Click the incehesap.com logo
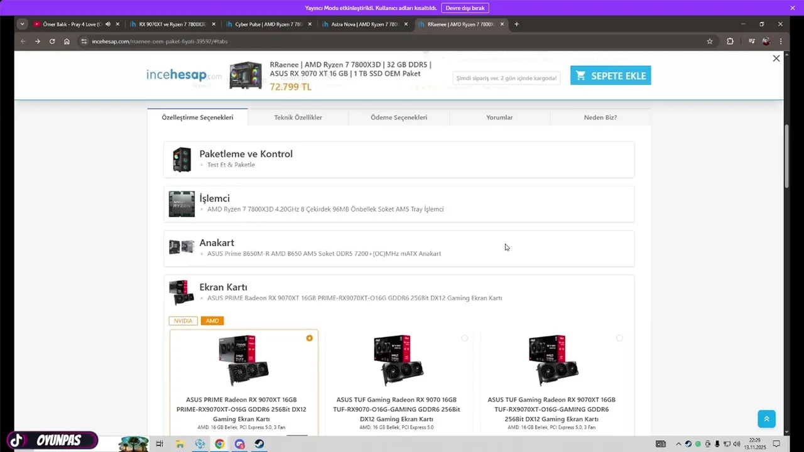The width and height of the screenshot is (804, 452). pos(184,75)
